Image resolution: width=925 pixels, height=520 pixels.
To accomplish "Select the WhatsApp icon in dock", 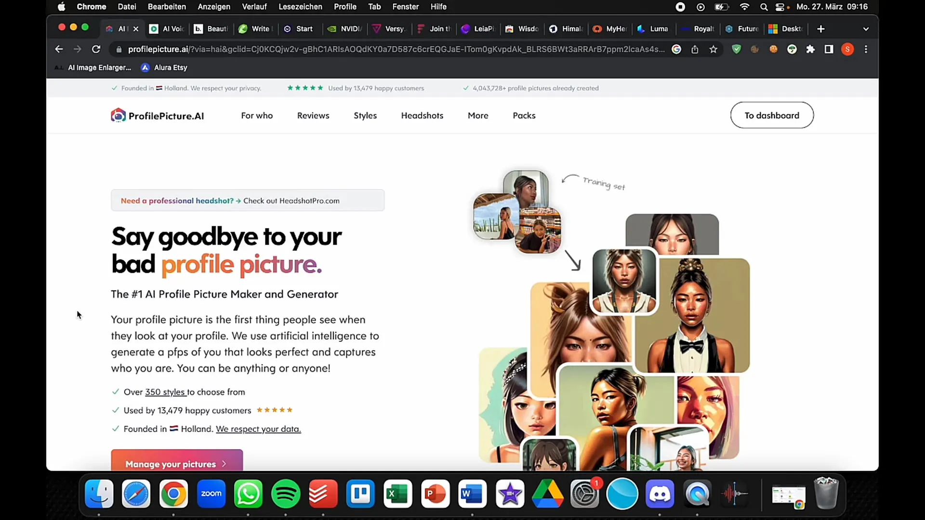I will [249, 494].
